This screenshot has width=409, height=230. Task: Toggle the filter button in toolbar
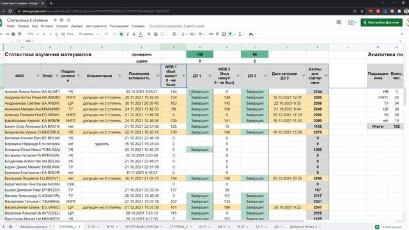click(x=230, y=34)
